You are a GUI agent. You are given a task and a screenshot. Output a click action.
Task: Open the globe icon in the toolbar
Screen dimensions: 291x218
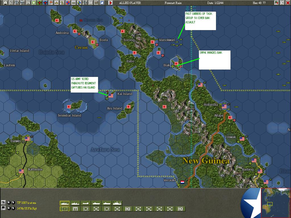[x=79, y=3]
